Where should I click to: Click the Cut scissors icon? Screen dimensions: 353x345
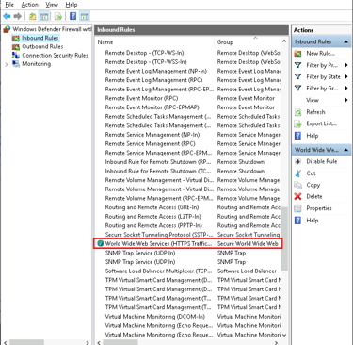tap(297, 173)
